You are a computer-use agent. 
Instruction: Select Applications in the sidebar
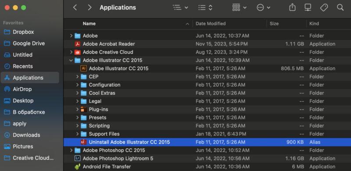30,78
